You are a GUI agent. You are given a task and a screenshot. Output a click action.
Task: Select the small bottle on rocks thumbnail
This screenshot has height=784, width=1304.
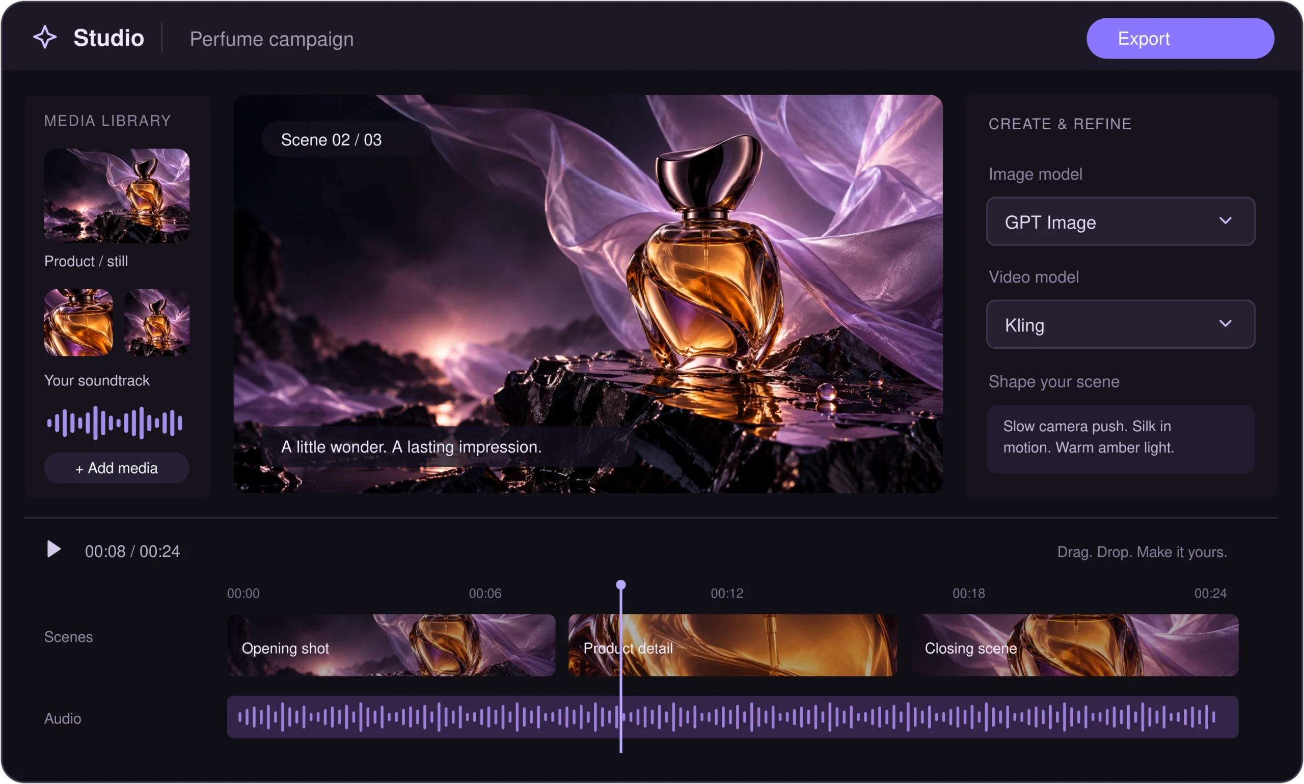coord(156,322)
